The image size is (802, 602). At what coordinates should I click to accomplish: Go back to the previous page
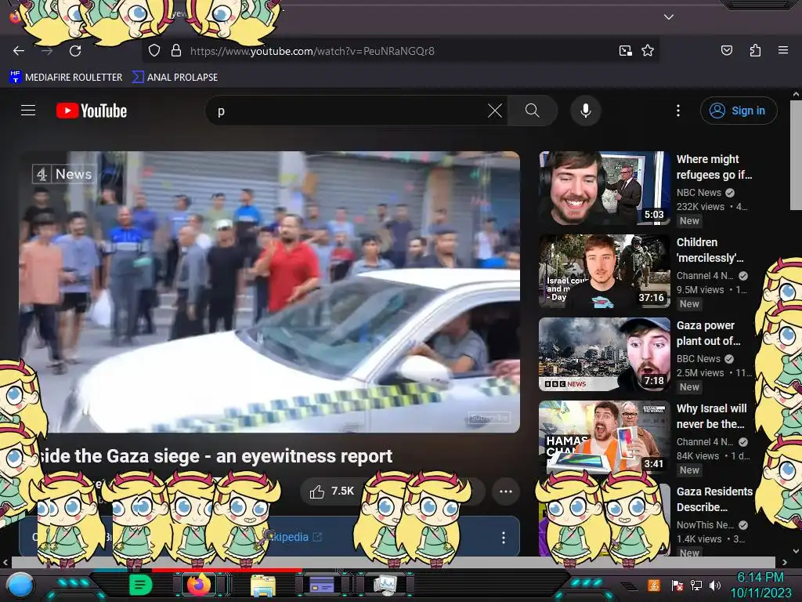19,51
